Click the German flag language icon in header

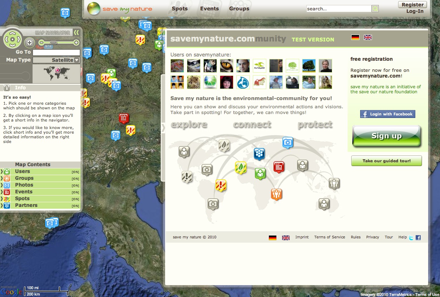coord(355,37)
